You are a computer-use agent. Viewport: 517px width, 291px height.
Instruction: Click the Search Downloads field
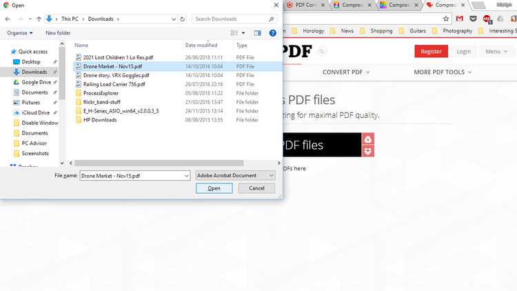tap(231, 19)
